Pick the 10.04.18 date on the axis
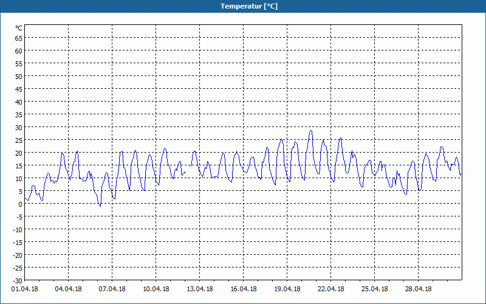486x304 pixels. (x=156, y=289)
